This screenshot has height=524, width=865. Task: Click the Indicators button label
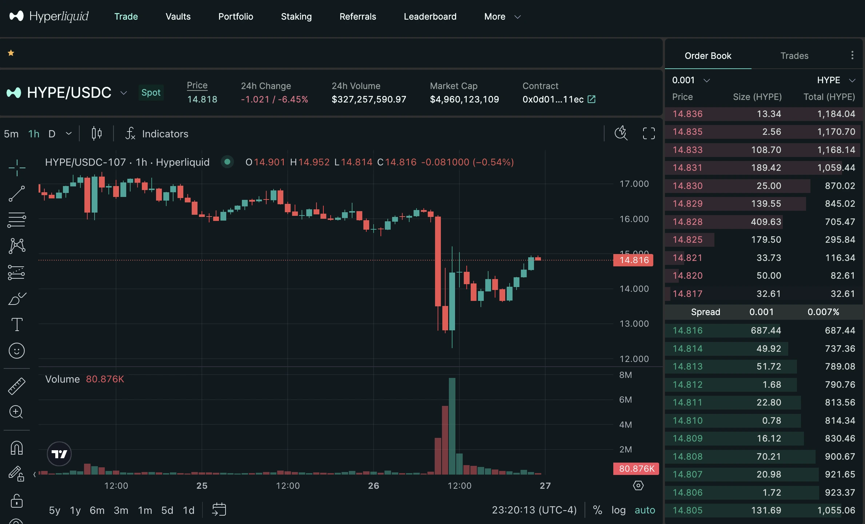coord(165,134)
